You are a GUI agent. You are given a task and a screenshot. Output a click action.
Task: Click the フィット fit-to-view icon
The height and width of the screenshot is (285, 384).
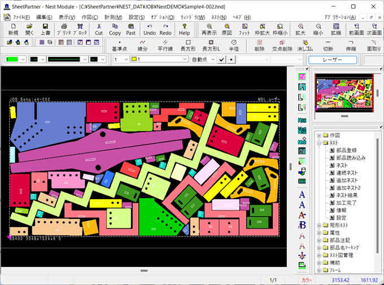(x=244, y=29)
